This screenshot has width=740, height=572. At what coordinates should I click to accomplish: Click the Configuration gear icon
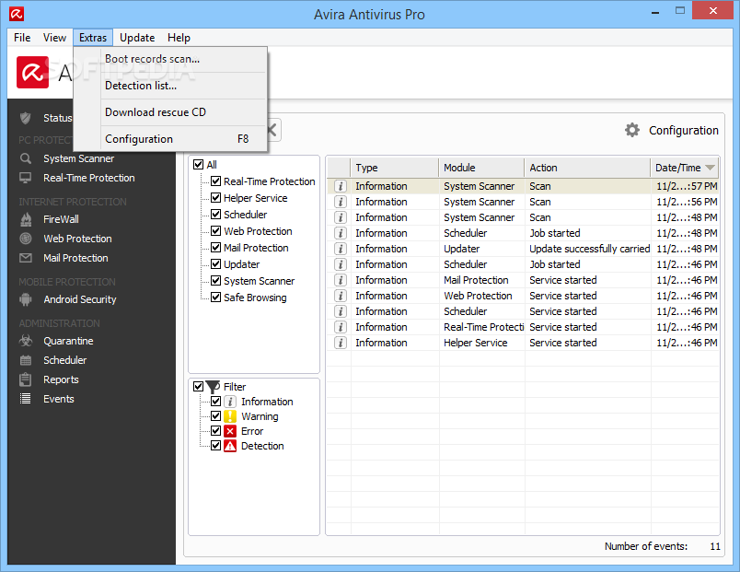click(x=632, y=131)
